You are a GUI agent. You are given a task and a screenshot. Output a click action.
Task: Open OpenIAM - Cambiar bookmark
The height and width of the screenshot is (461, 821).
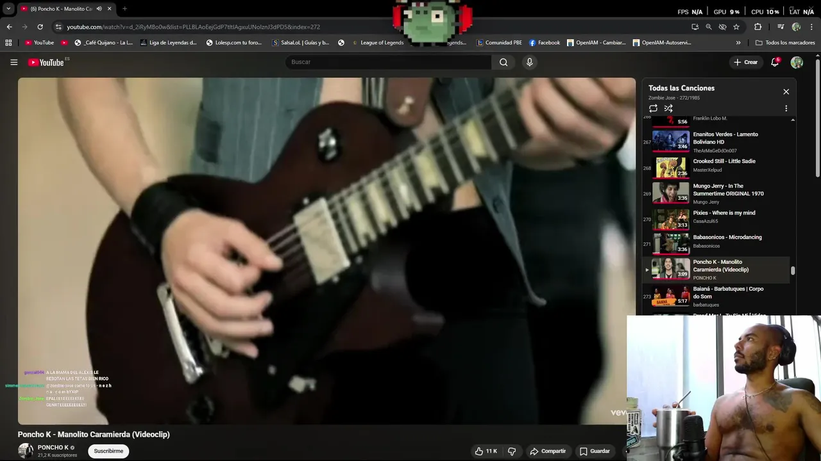[x=597, y=43]
